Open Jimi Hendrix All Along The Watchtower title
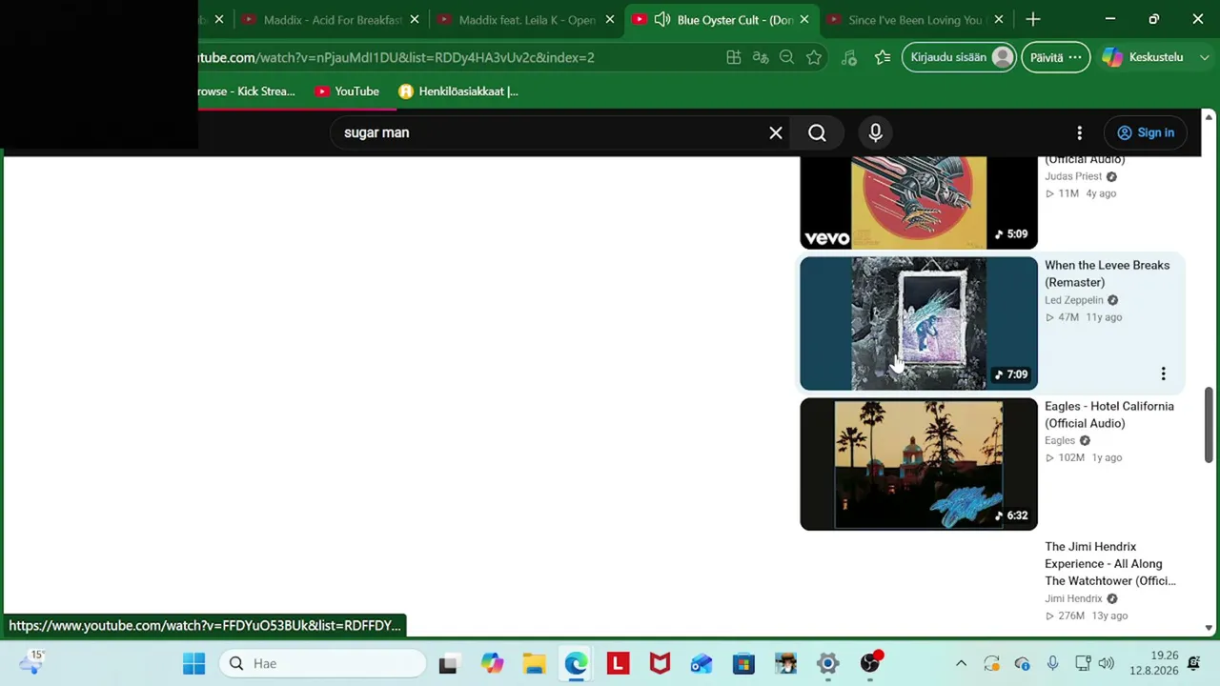This screenshot has height=686, width=1220. pos(1110,563)
